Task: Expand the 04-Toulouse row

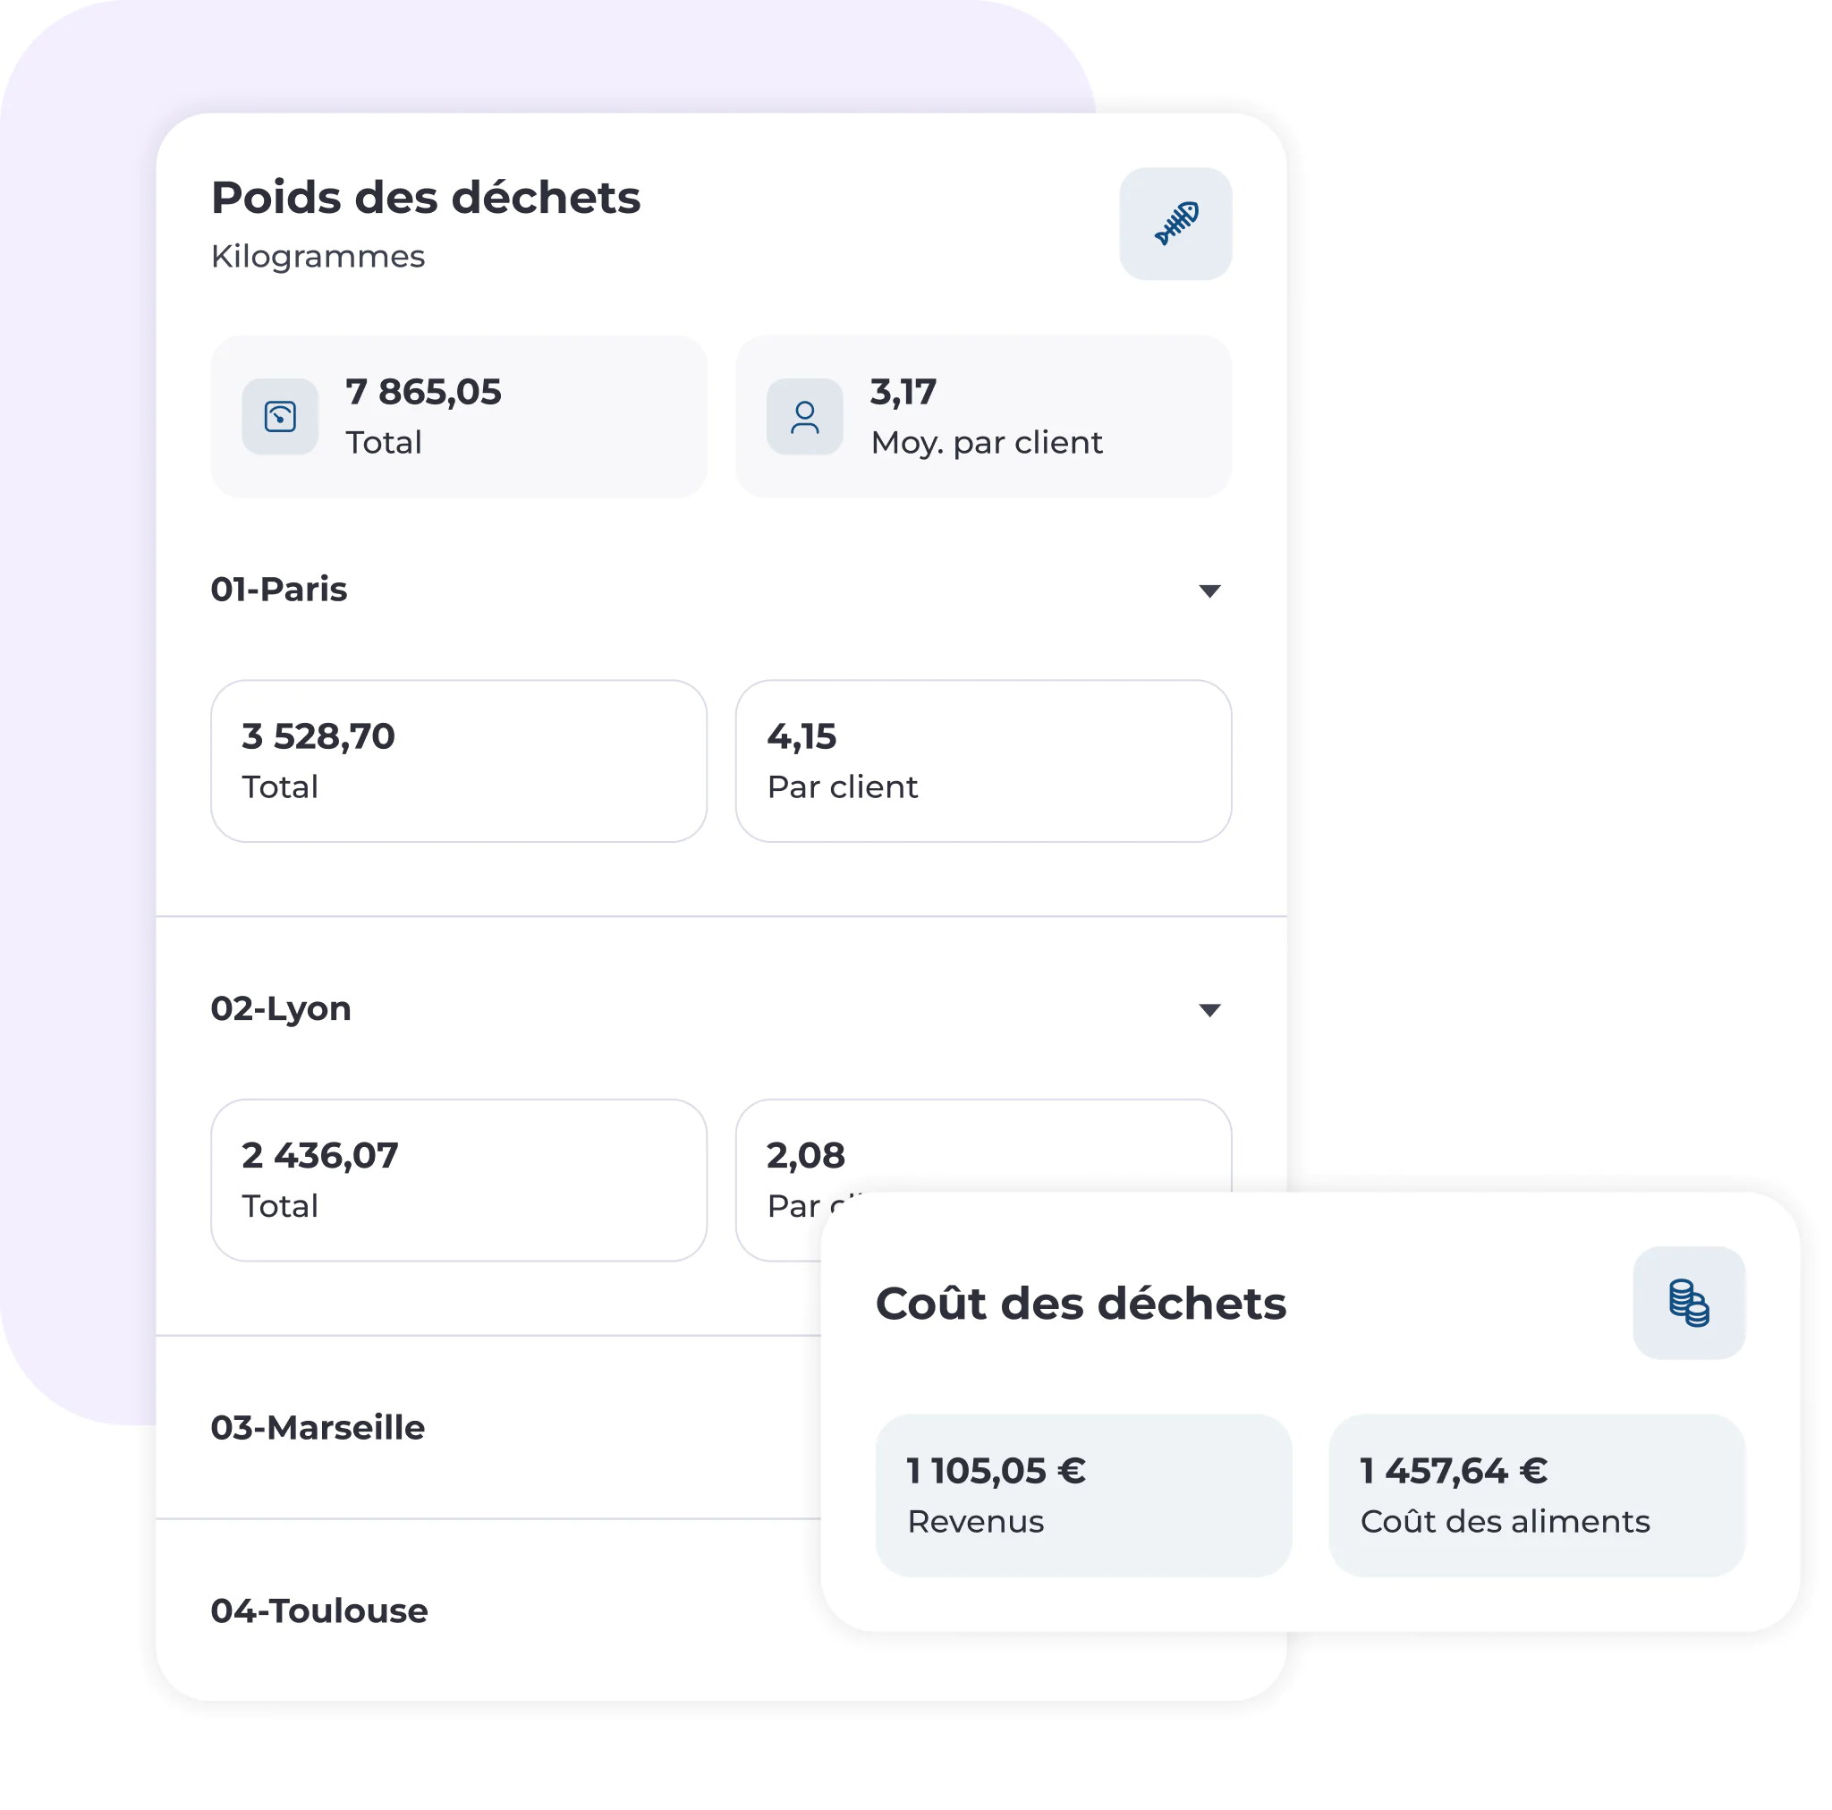Action: pos(488,1610)
